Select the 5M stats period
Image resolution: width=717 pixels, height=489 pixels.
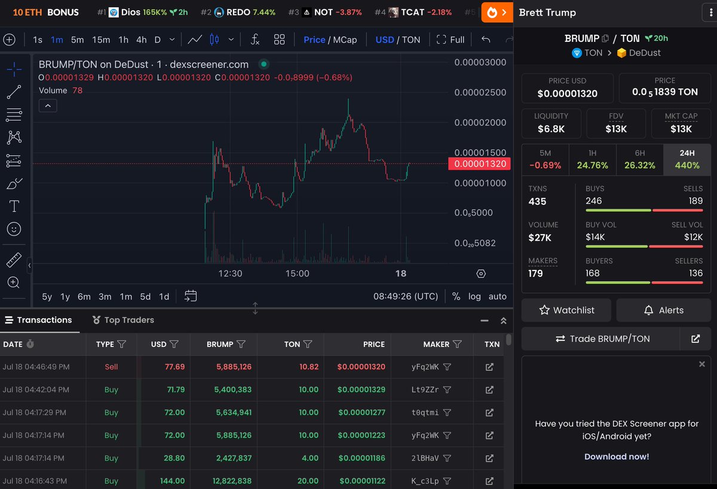pyautogui.click(x=545, y=159)
